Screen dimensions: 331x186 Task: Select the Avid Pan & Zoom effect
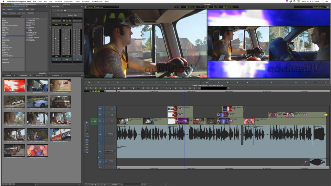pyautogui.click(x=34, y=19)
